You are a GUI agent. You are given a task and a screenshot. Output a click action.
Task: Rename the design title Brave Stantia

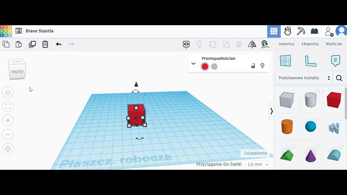(40, 31)
